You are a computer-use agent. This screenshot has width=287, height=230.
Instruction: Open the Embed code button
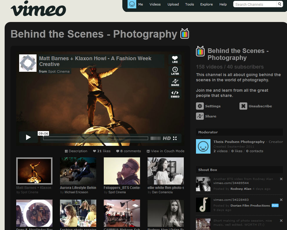coord(175,94)
